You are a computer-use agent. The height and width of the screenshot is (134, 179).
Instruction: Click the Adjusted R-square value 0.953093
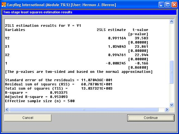[x=59, y=97]
